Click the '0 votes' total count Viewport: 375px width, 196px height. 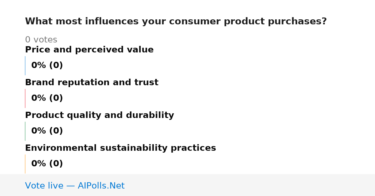point(41,40)
